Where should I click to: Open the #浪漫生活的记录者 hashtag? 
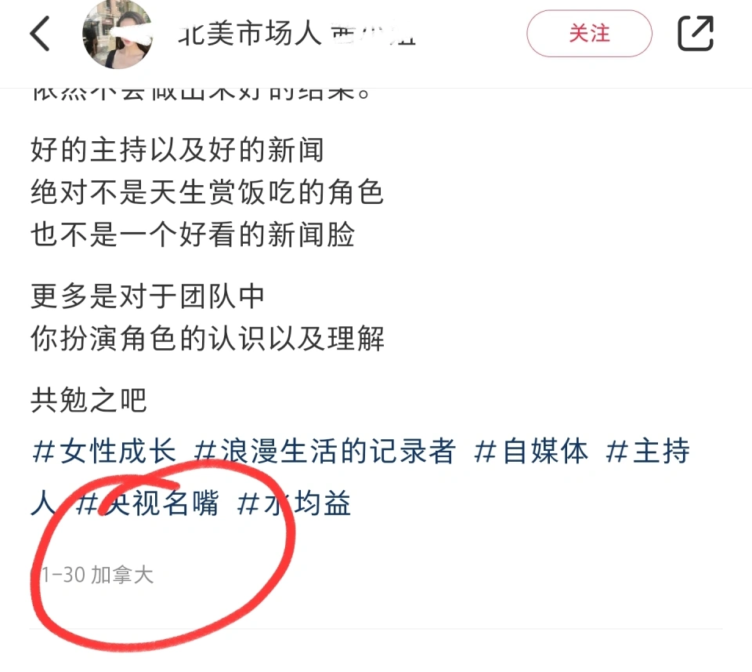(x=324, y=451)
